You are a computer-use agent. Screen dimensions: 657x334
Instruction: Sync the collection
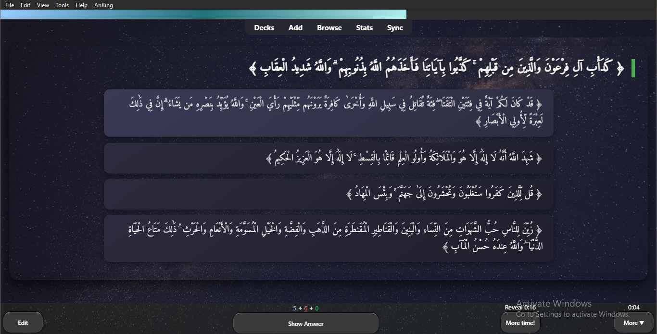coord(395,28)
